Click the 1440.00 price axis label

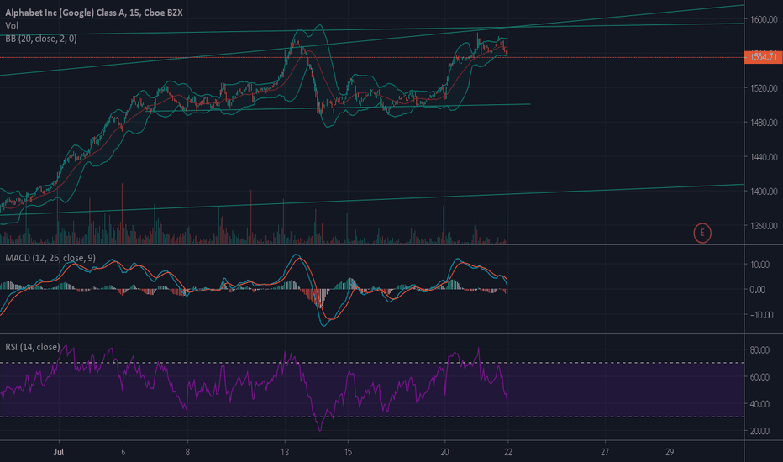coord(764,157)
